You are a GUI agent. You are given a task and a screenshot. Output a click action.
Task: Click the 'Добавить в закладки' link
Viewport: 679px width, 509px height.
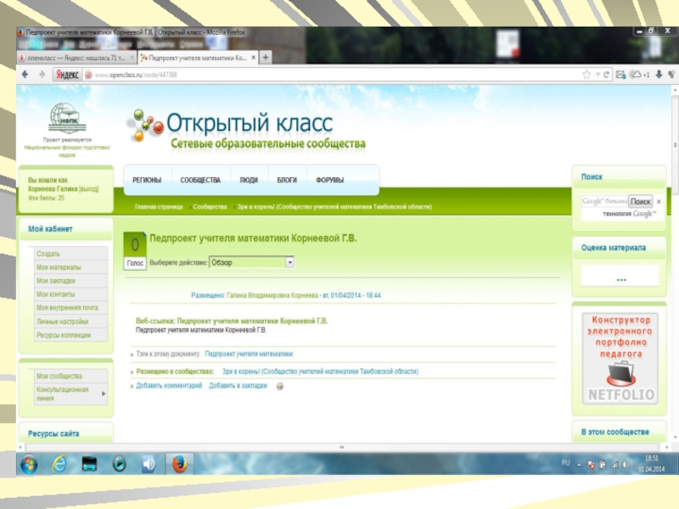click(238, 386)
